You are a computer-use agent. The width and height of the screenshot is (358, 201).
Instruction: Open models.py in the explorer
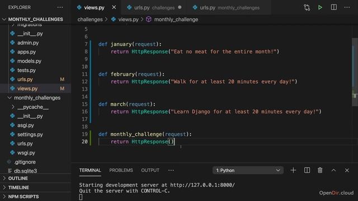(x=35, y=61)
